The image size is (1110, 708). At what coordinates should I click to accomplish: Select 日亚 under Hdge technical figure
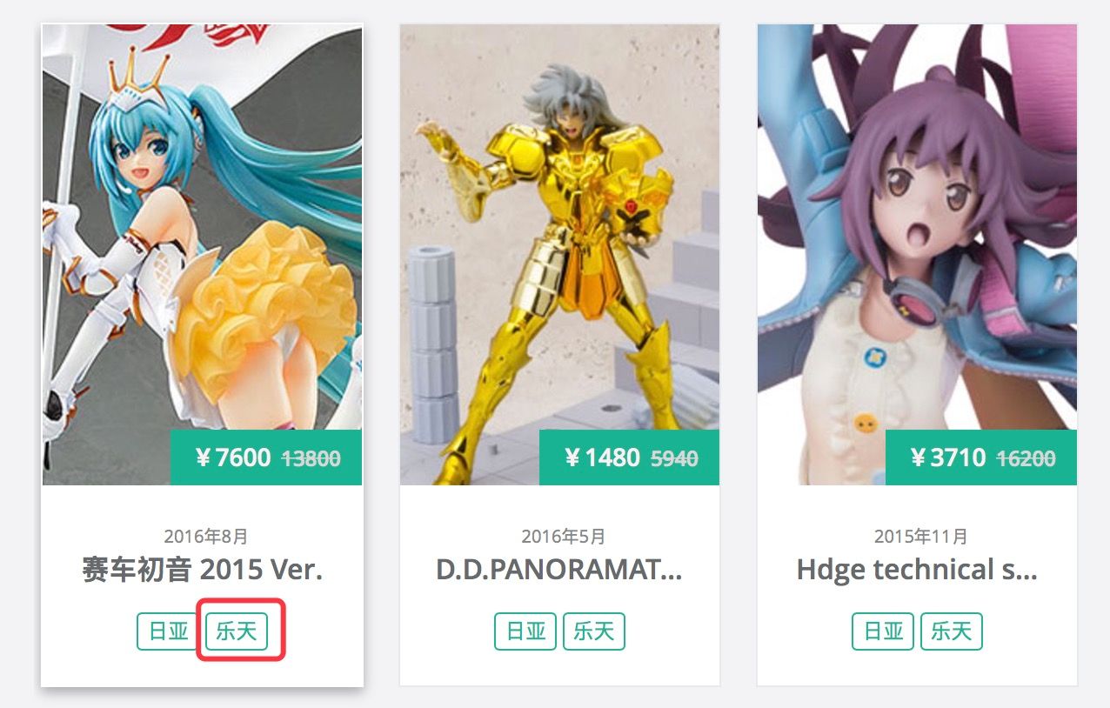pos(883,631)
